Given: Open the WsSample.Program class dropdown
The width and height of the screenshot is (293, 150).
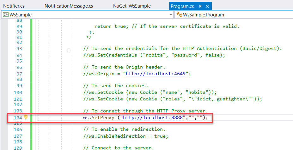Looking at the screenshot, I should click(x=234, y=15).
